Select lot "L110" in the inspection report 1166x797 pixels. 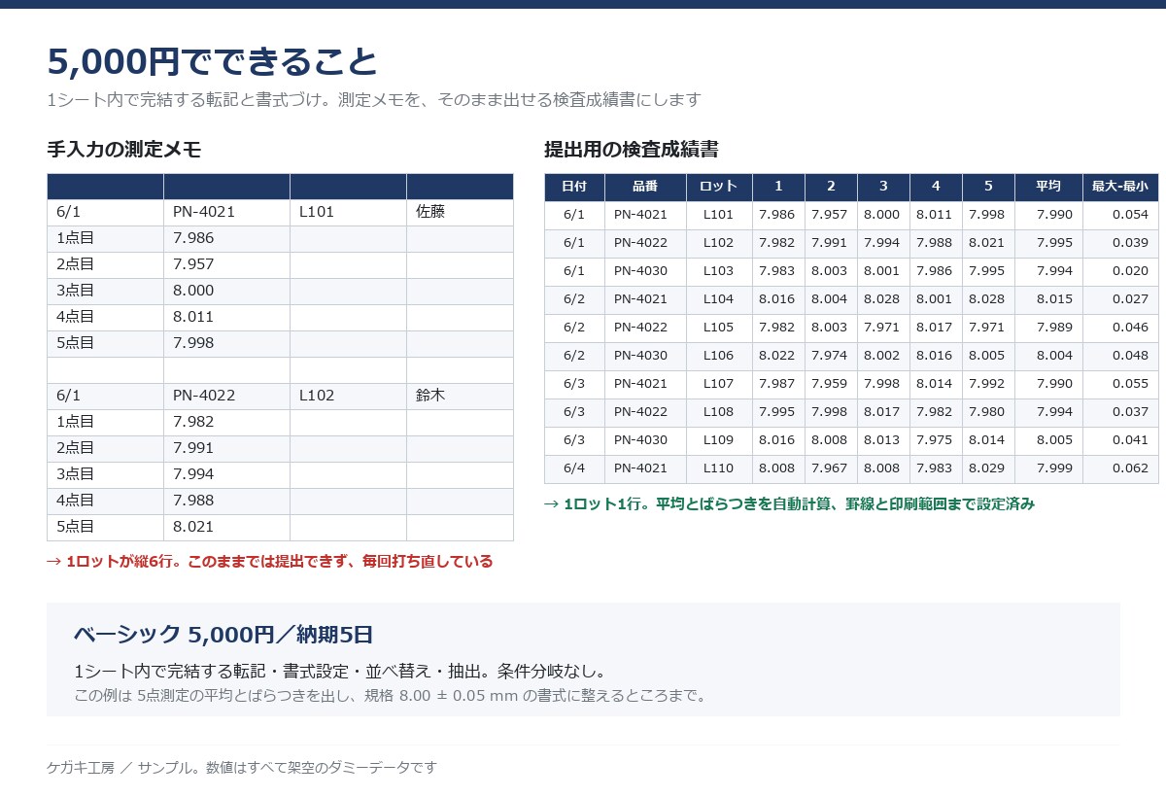(719, 468)
